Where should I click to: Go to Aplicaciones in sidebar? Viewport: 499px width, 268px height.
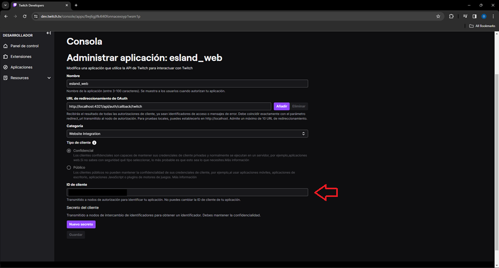pyautogui.click(x=21, y=68)
